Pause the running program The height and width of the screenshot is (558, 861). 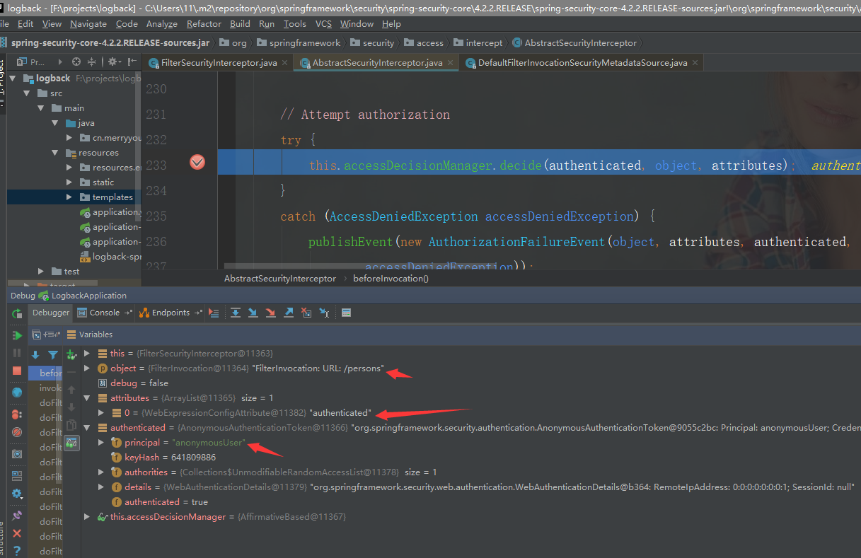[x=16, y=353]
